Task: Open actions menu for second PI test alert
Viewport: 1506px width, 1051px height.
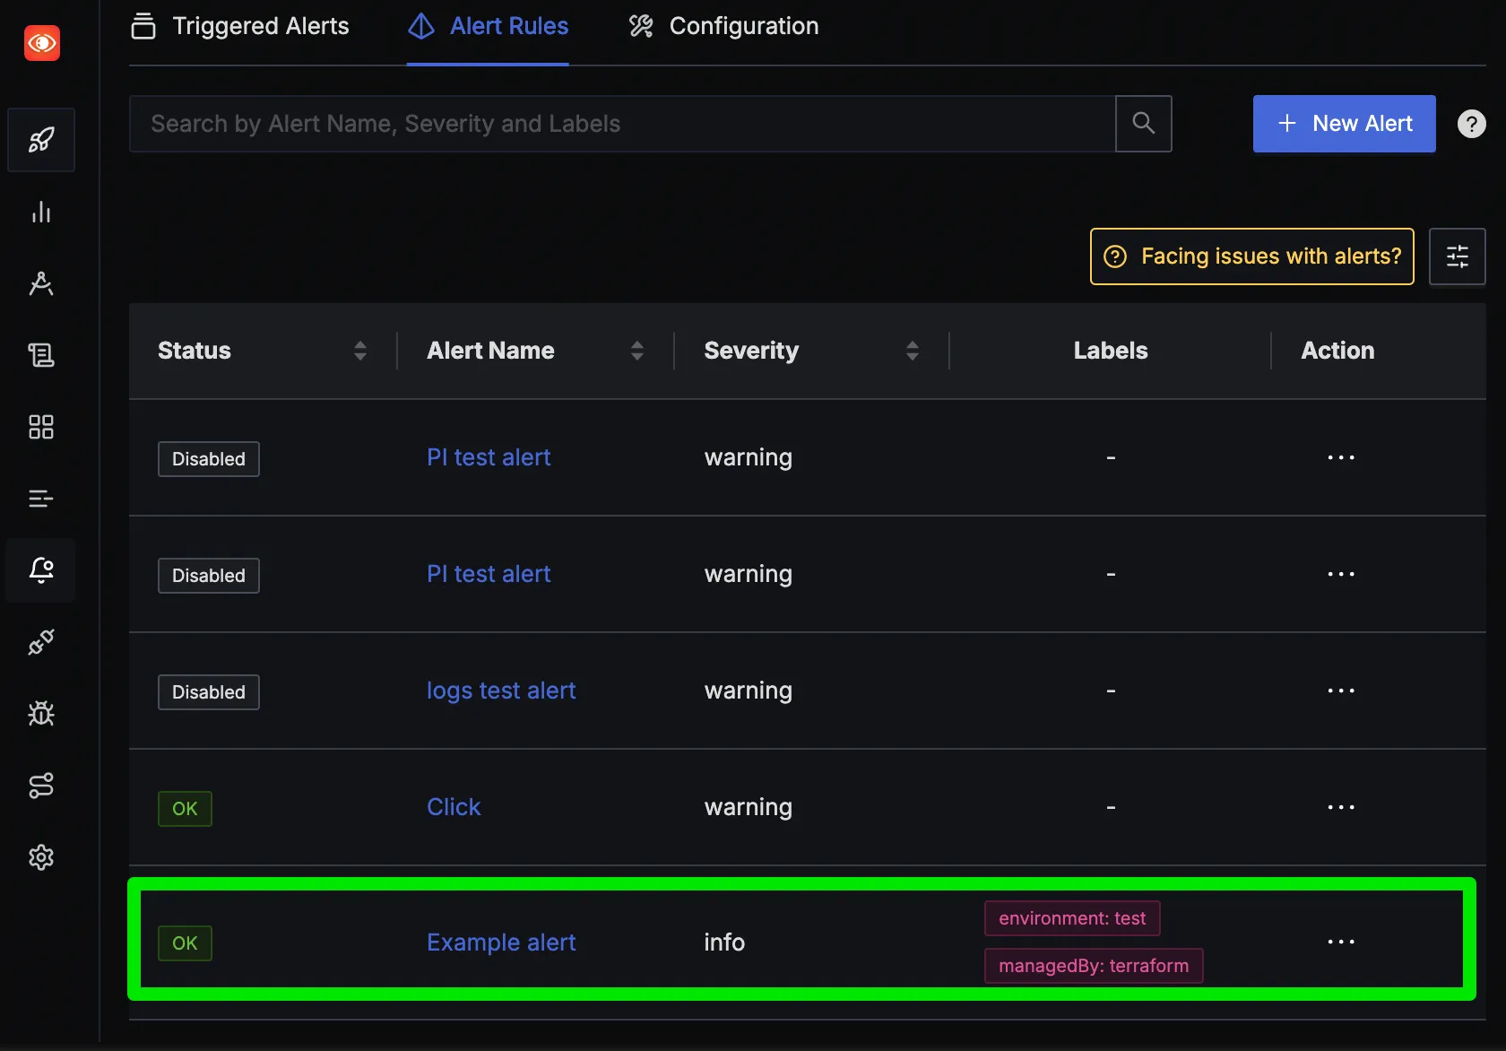Action: (x=1341, y=574)
